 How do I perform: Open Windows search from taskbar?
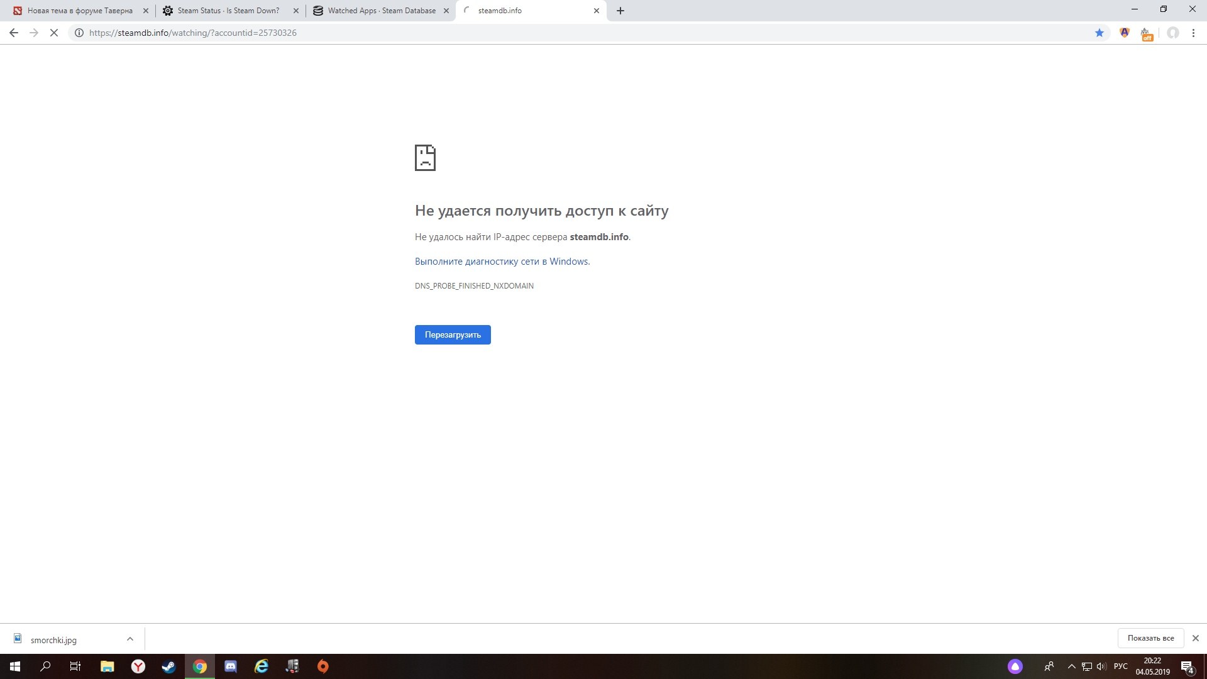[45, 666]
